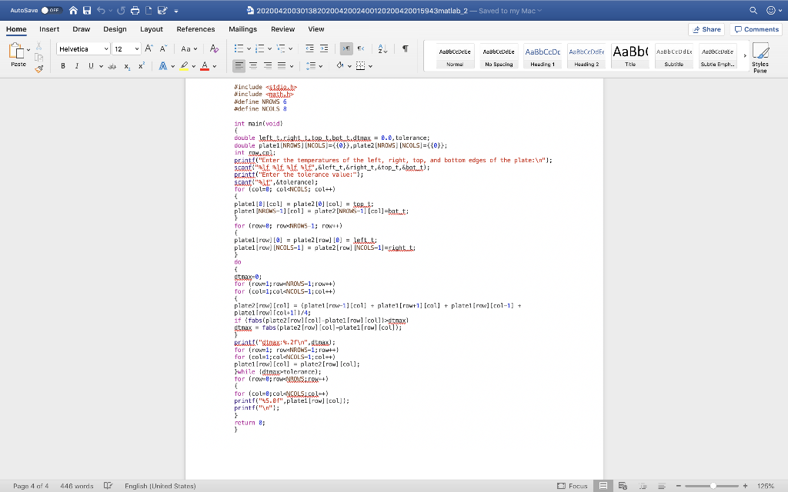Open the Review tab
Viewport: 788px width, 492px height.
pos(283,29)
